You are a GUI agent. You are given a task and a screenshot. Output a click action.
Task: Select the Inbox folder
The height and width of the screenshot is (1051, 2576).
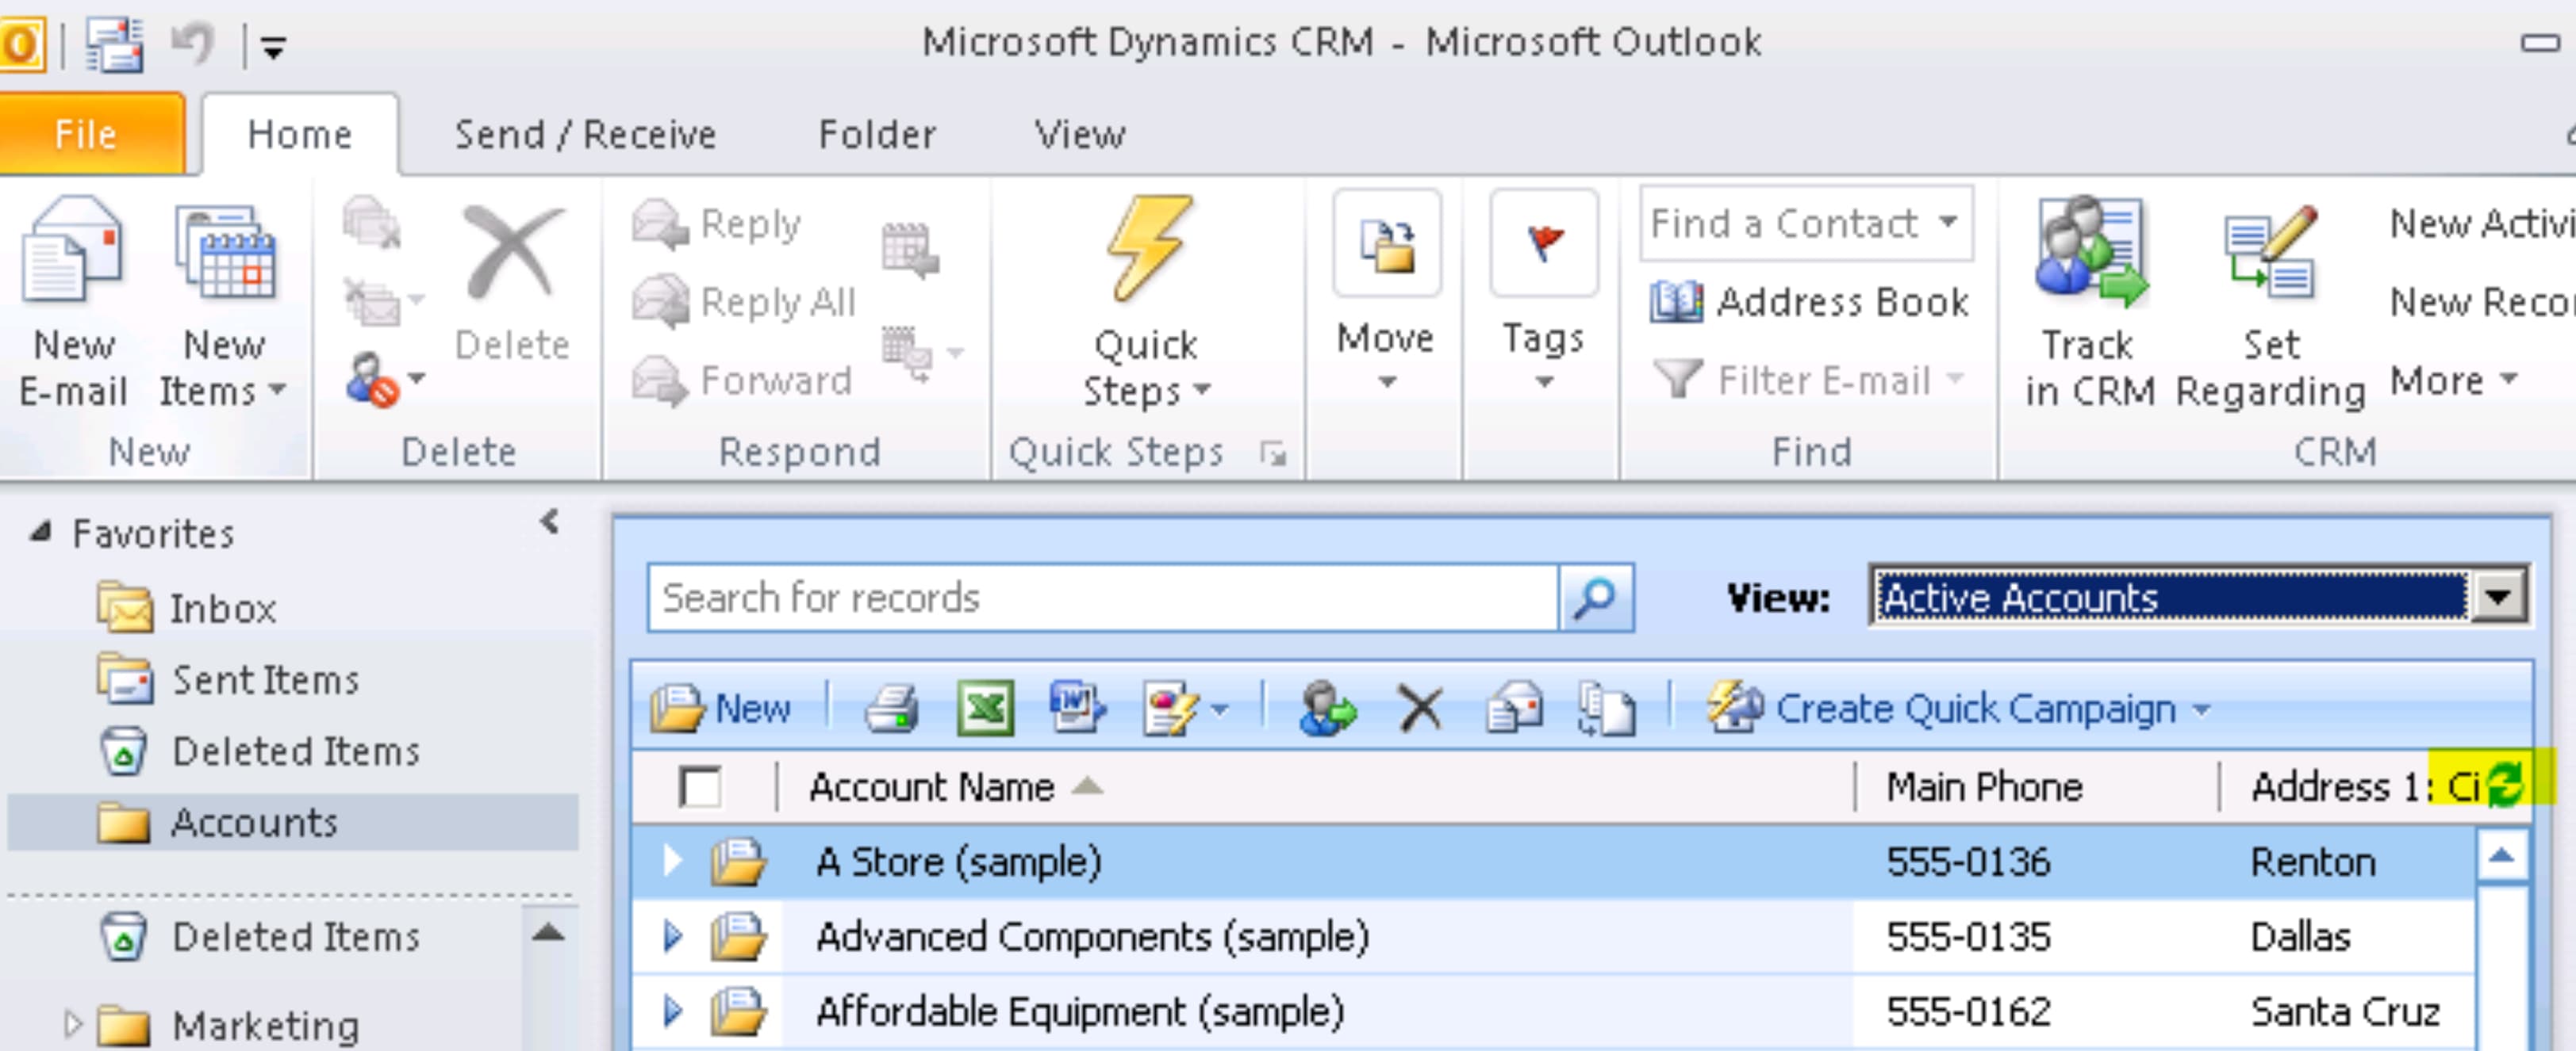point(187,607)
